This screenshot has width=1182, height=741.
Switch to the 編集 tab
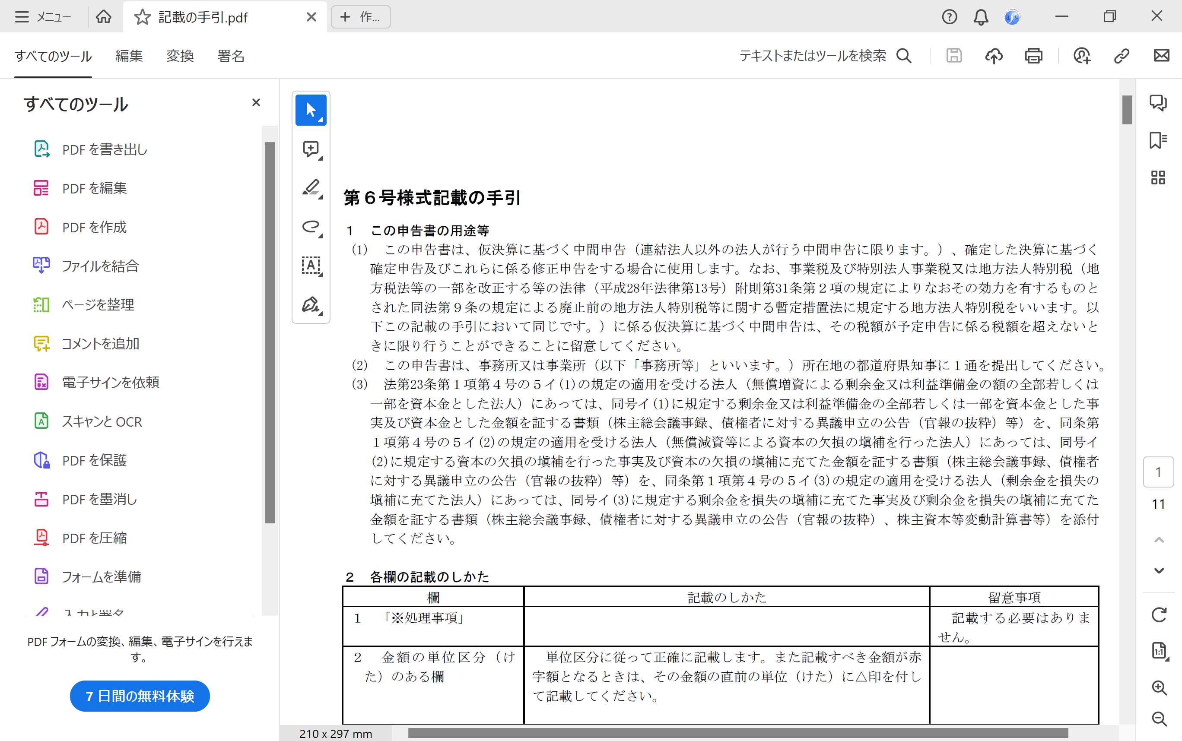point(129,56)
